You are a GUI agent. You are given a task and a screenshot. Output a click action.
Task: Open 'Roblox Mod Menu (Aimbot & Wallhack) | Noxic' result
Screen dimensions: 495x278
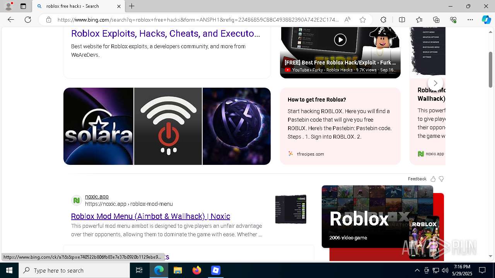pos(150,216)
